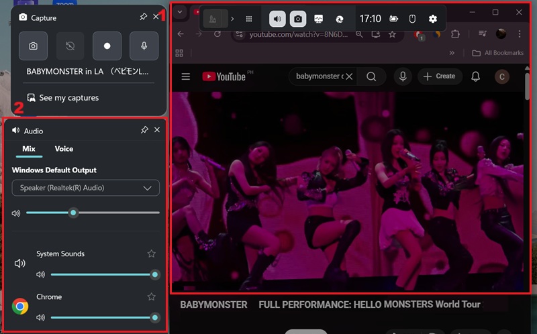Expand hidden bookmarks chevron

tap(452, 53)
